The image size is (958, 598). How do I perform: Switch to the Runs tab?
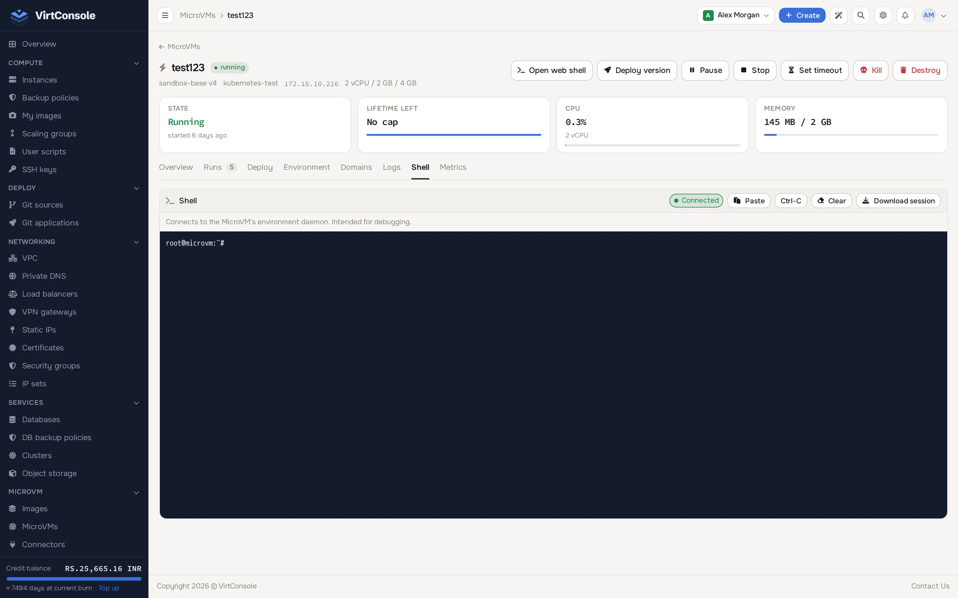[x=220, y=167]
